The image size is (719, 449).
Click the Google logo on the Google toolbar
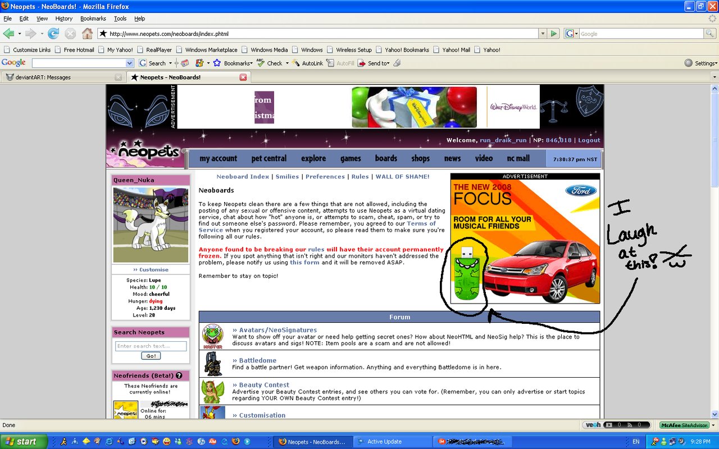pyautogui.click(x=13, y=63)
